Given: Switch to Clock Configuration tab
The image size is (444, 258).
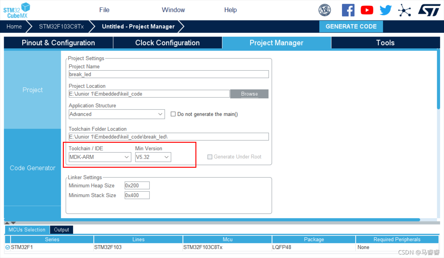Looking at the screenshot, I should click(x=167, y=43).
